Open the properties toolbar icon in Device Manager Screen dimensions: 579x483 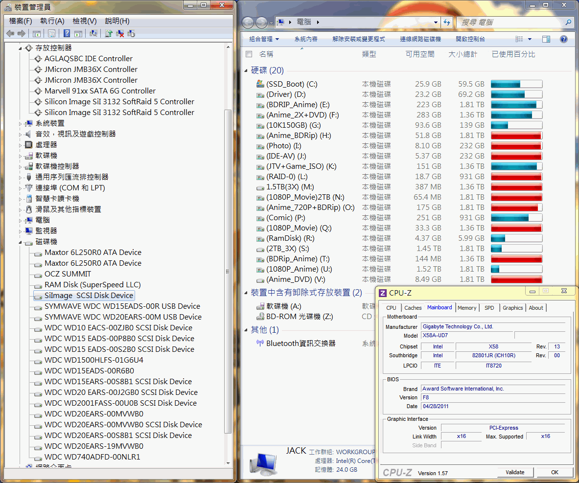point(51,33)
